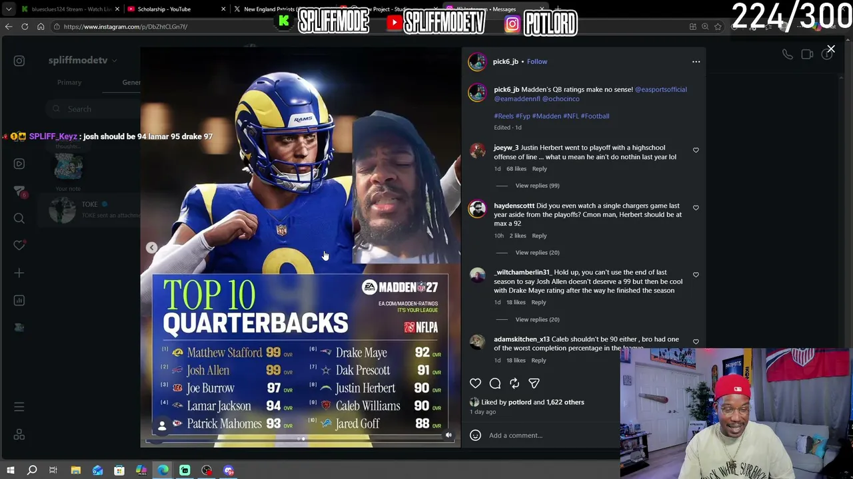Screen dimensions: 853x479
Task: Open joeyw_3's profile picture
Action: (477, 151)
